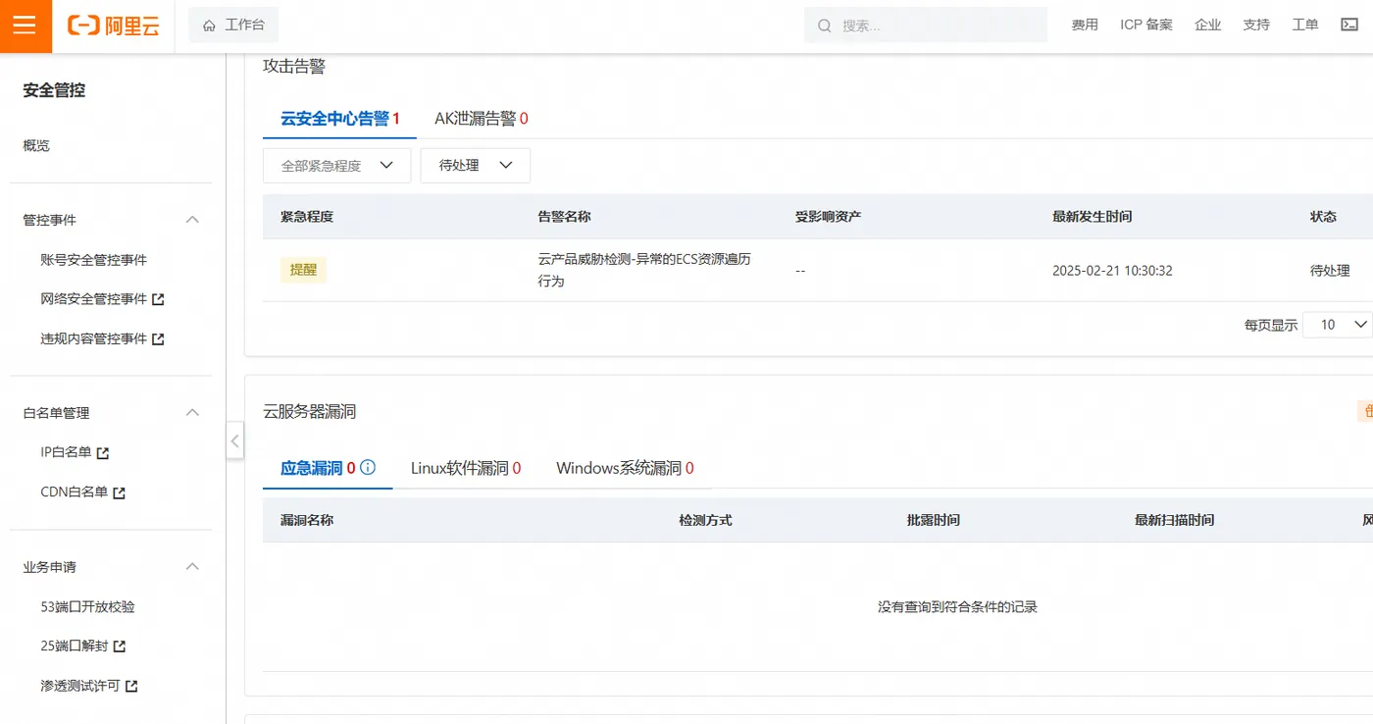
Task: Click the 紧急程度 column header
Action: pyautogui.click(x=307, y=217)
